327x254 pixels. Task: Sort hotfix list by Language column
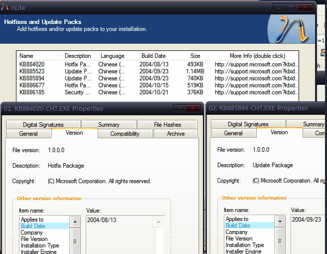click(x=113, y=56)
